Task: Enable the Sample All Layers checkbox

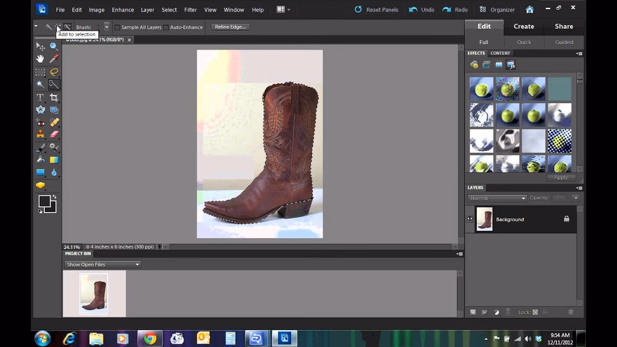Action: tap(117, 27)
